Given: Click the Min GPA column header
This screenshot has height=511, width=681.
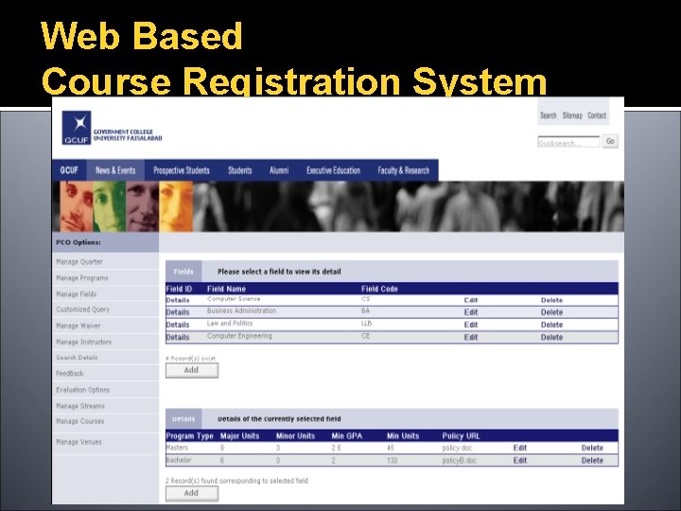Looking at the screenshot, I should [346, 436].
